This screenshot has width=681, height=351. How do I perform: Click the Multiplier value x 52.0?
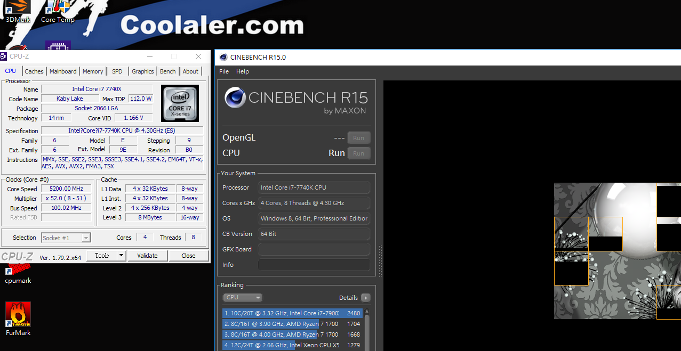(x=67, y=199)
